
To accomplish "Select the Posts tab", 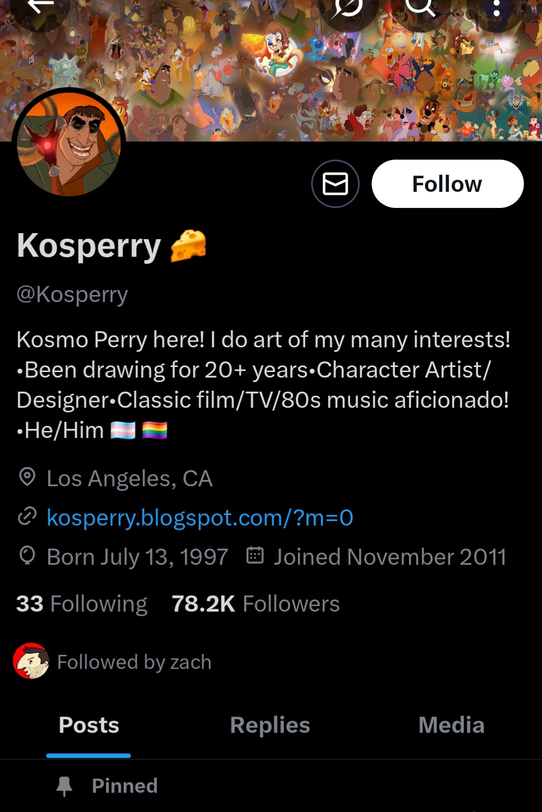I will tap(89, 725).
